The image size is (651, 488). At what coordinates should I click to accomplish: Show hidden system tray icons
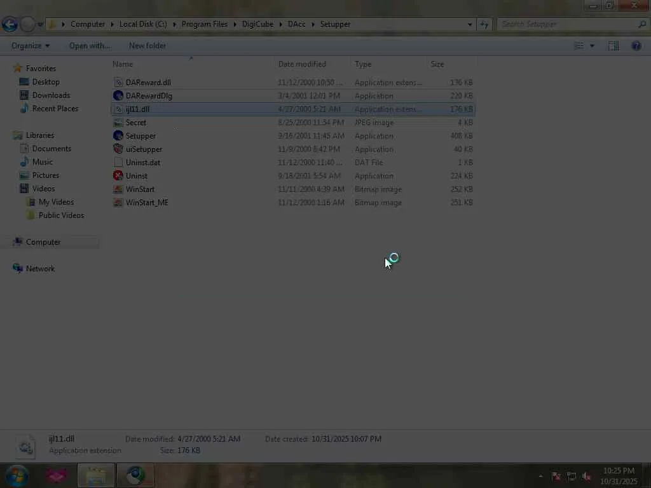[540, 476]
